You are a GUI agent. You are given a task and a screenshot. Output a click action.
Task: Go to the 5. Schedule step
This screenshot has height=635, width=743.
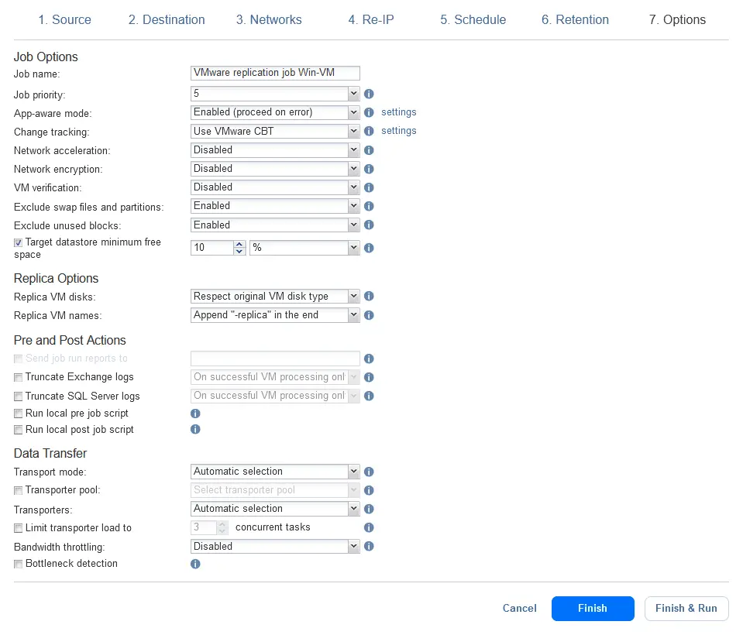click(x=473, y=20)
